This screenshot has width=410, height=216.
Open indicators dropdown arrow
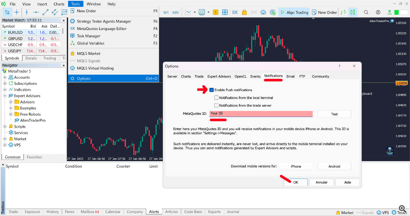pyautogui.click(x=208, y=12)
